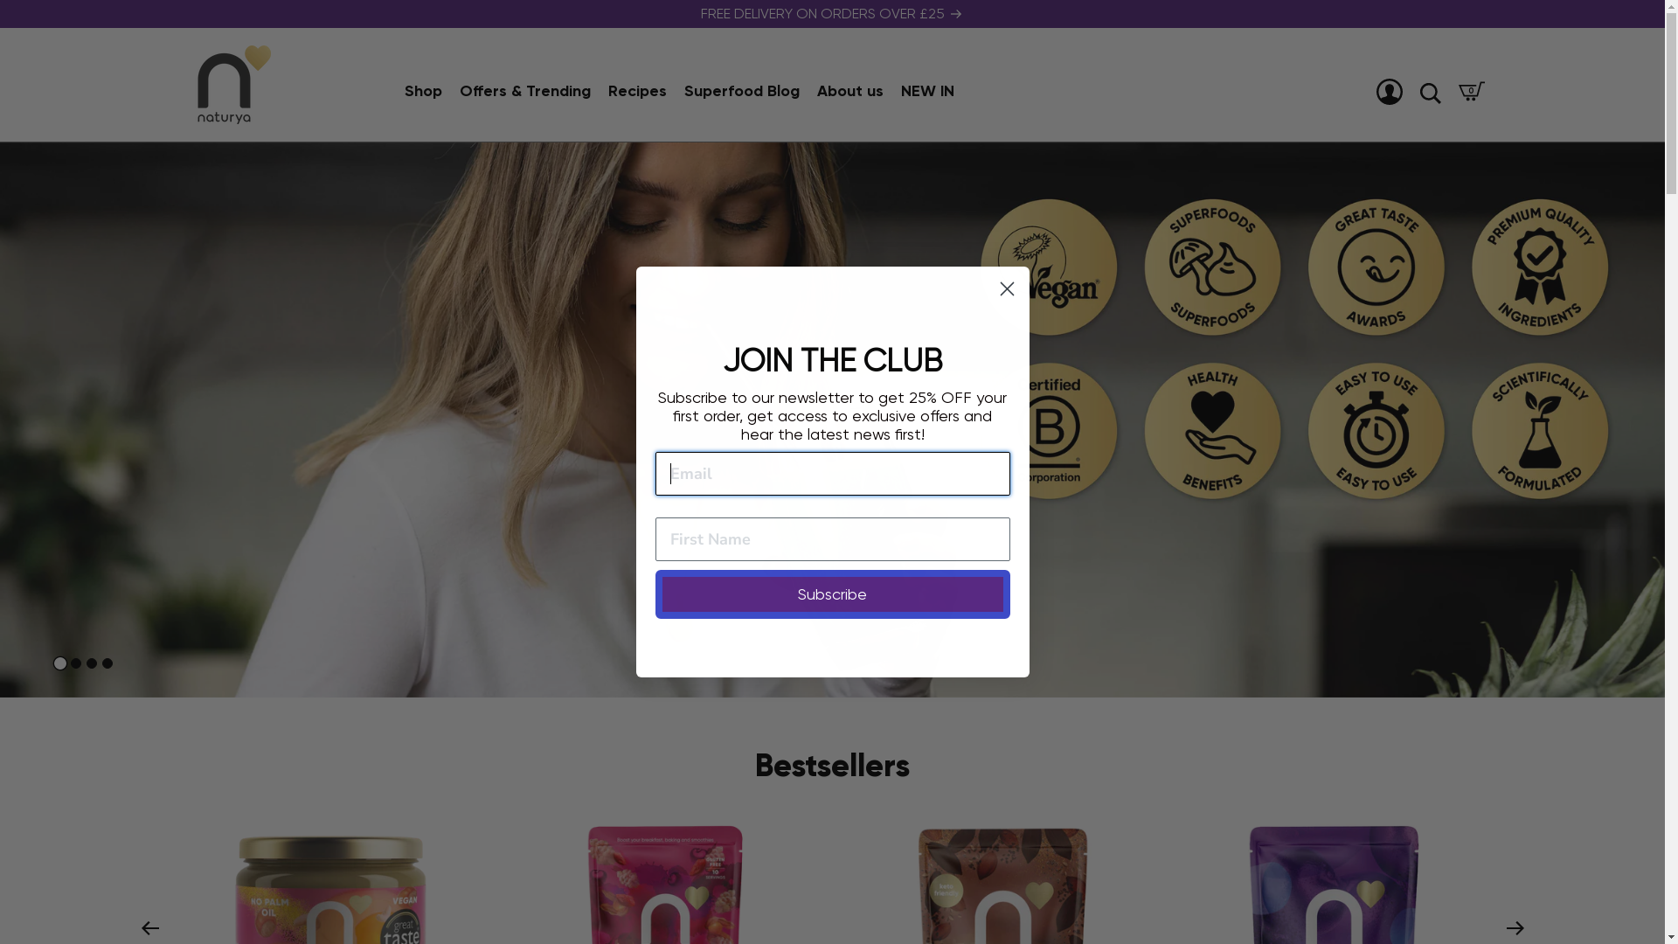Viewport: 1678px width, 944px height.
Task: Show next bestsellers with right arrow
Action: (1515, 928)
